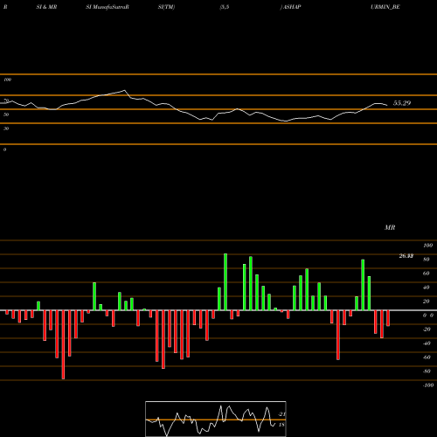Click the ') ASHAP' symbol text
437x437 pixels.
pos(290,7)
